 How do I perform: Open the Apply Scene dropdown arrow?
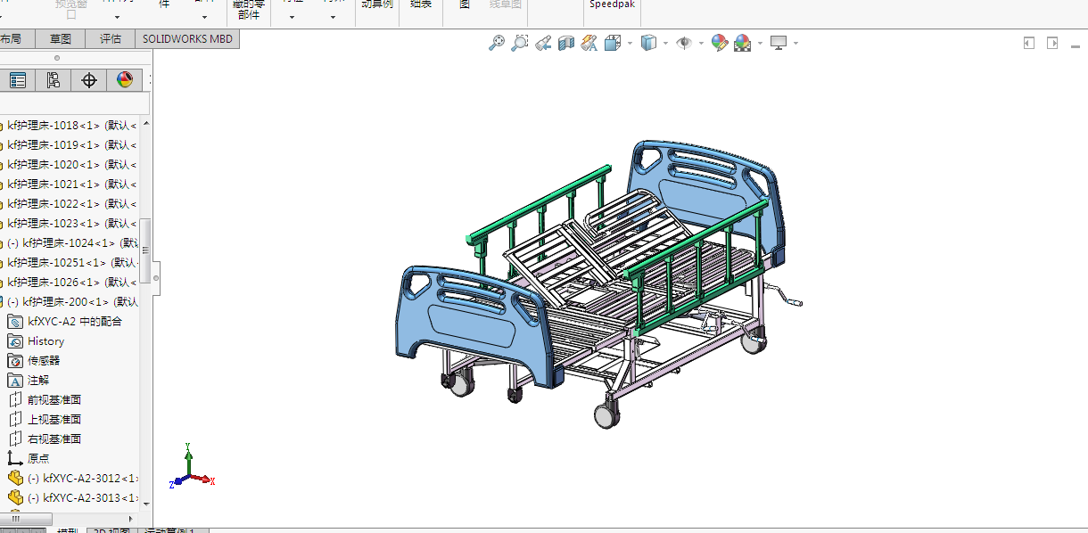(x=760, y=43)
